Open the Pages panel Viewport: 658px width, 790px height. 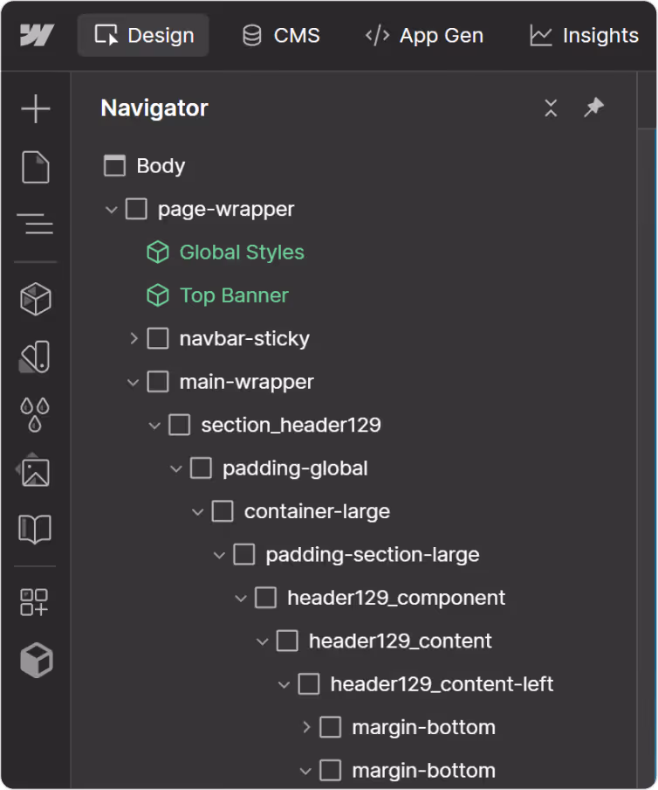tap(35, 168)
